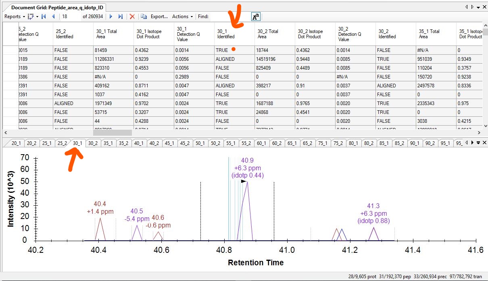Go to the first record in grid

(x=44, y=17)
